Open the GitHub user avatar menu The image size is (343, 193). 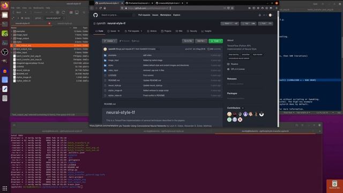pos(271,15)
